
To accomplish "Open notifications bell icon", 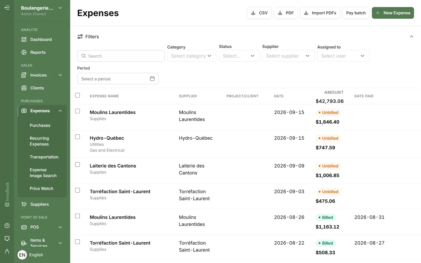I will tap(7, 238).
